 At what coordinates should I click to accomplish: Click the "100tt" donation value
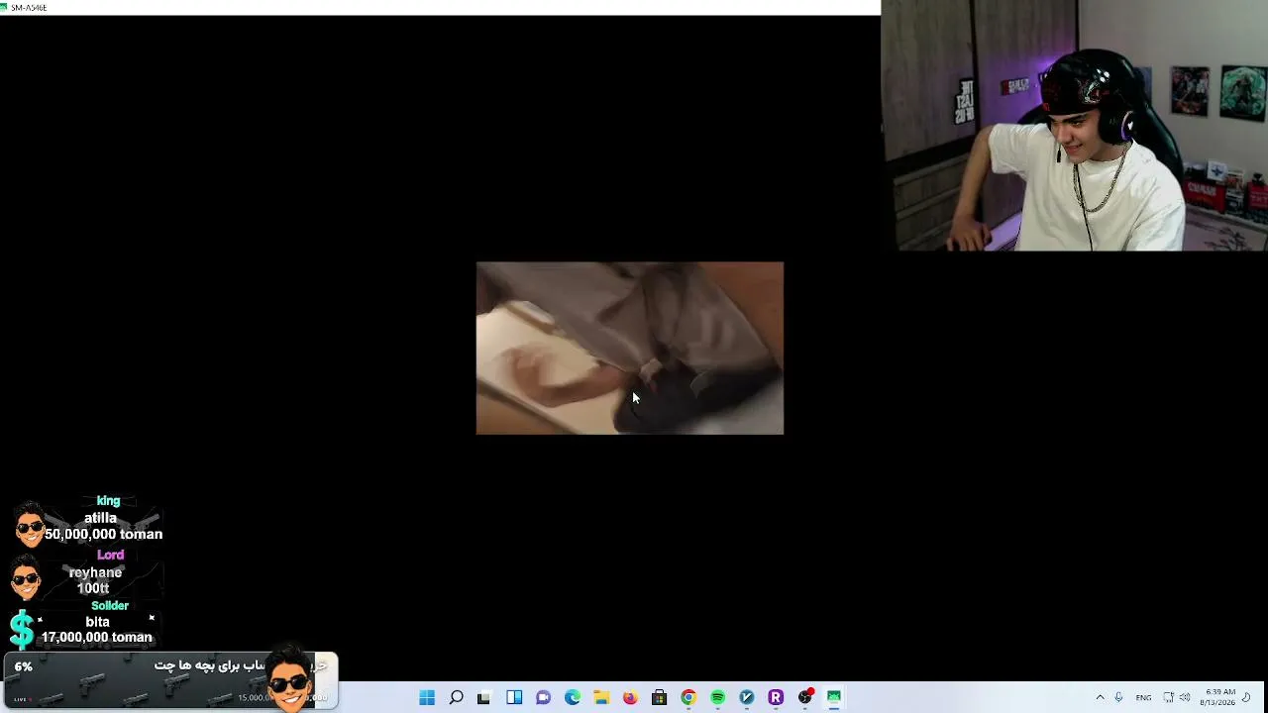click(x=93, y=588)
